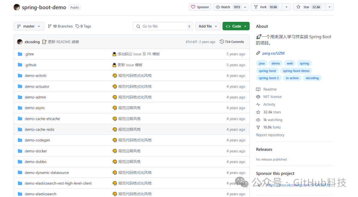Open the MIT license link
The height and width of the screenshot is (197, 358).
tap(272, 97)
